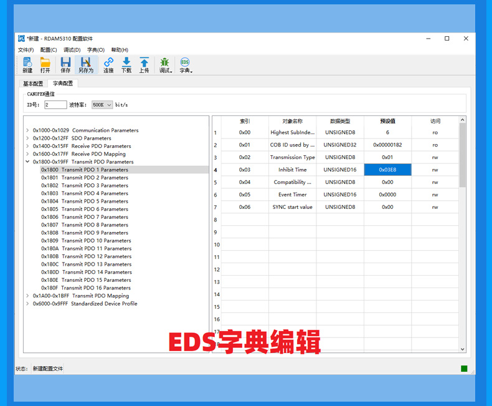The width and height of the screenshot is (492, 406).
Task: Click the 另存为 (Save As) icon
Action: coord(85,65)
